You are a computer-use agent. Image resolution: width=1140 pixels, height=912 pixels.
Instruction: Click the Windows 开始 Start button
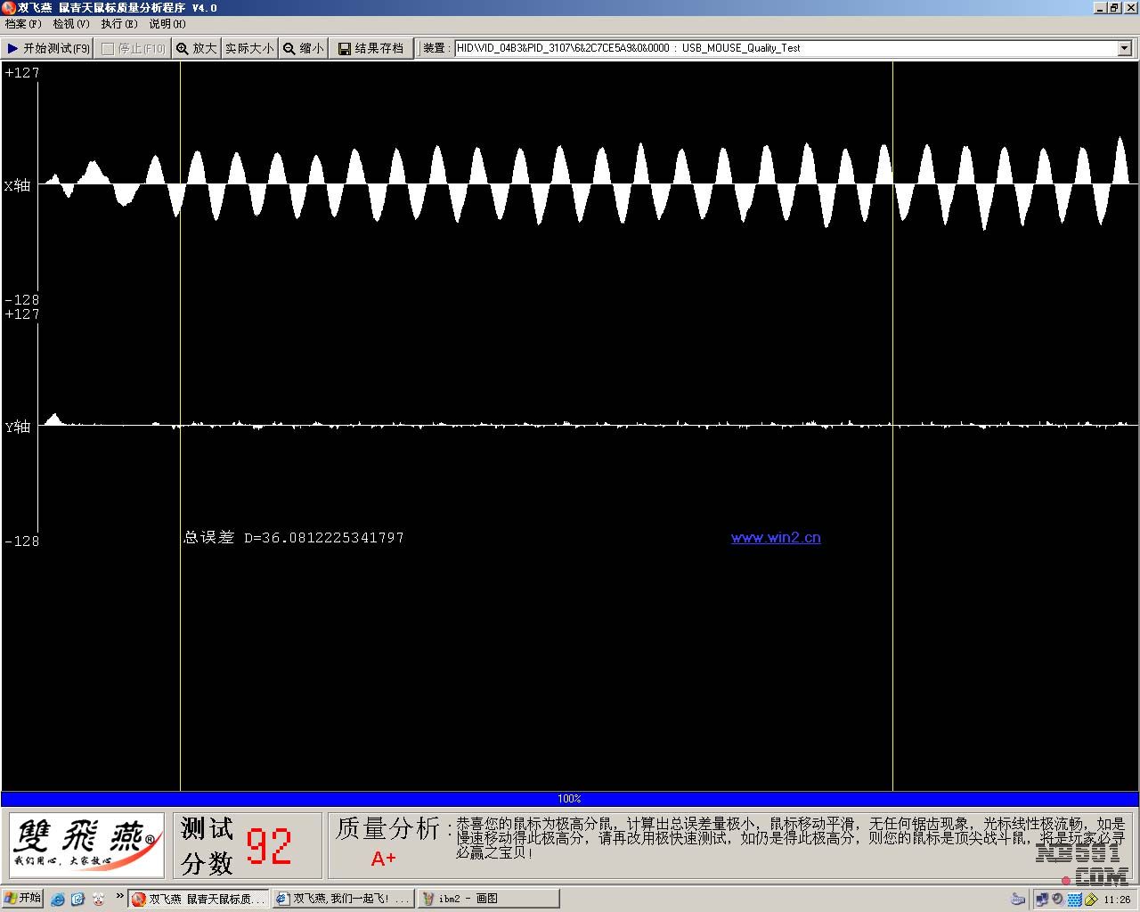[23, 899]
